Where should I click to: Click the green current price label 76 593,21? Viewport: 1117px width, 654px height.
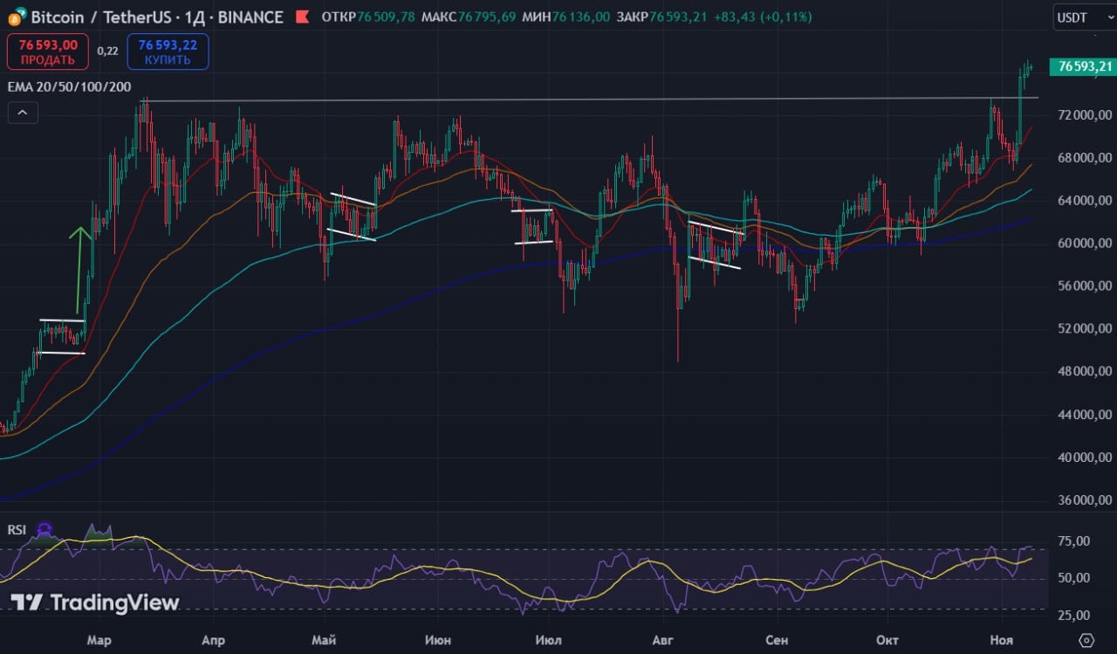pos(1085,66)
